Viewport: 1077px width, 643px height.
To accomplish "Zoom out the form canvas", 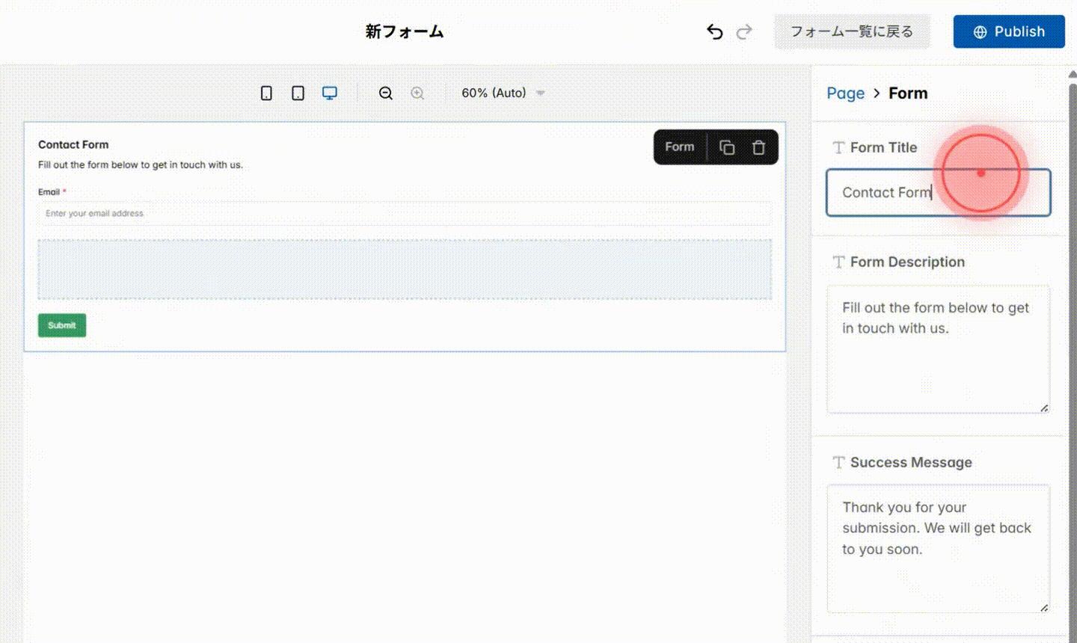I will click(385, 93).
